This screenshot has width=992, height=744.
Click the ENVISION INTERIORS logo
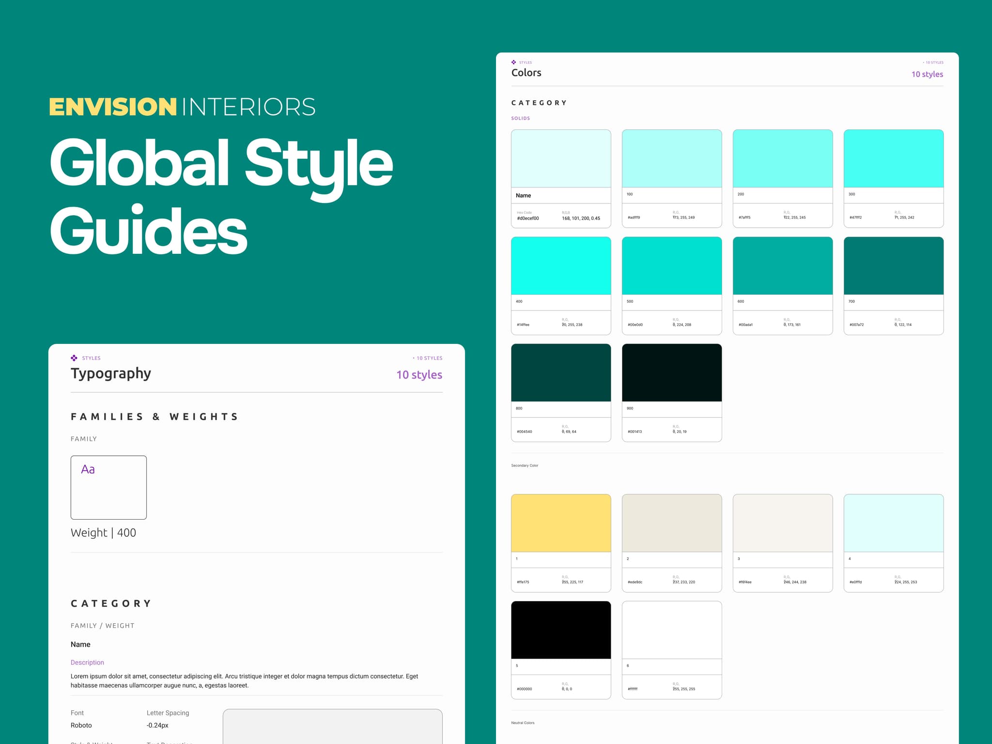click(x=182, y=107)
